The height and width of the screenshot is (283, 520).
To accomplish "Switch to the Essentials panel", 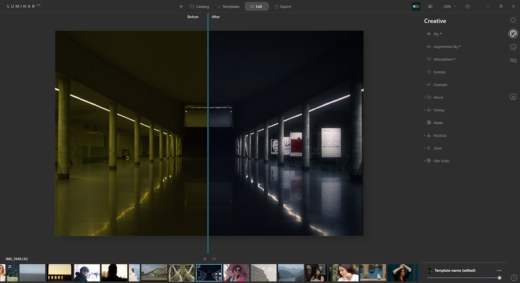I will (513, 20).
